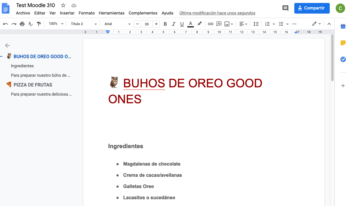Toggle bold formatting

coord(165,24)
